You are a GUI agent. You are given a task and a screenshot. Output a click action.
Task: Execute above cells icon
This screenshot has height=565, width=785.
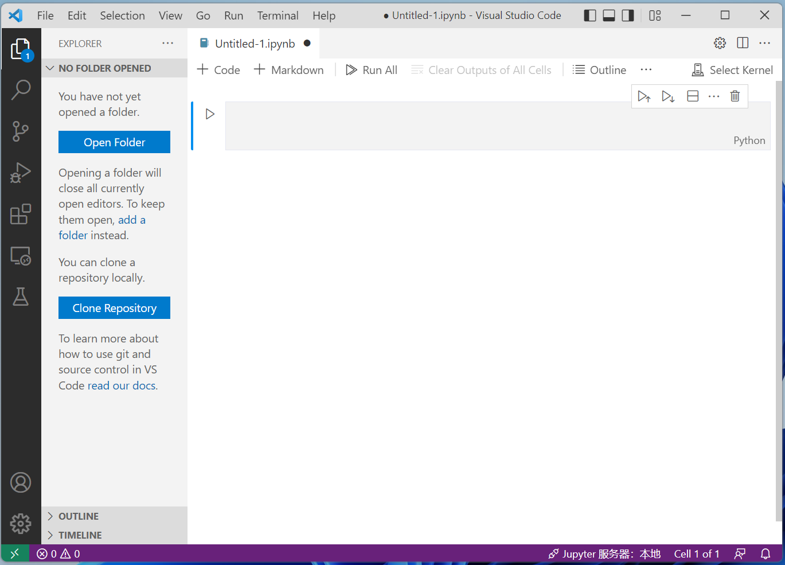[x=644, y=96]
